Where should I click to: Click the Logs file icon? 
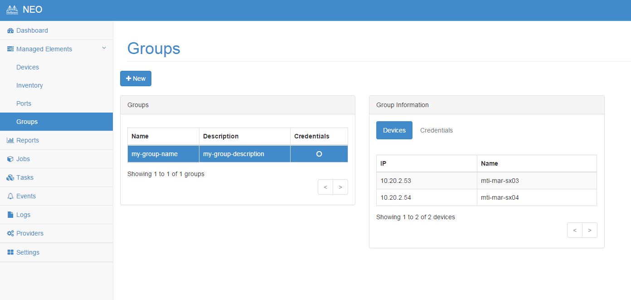(x=10, y=215)
